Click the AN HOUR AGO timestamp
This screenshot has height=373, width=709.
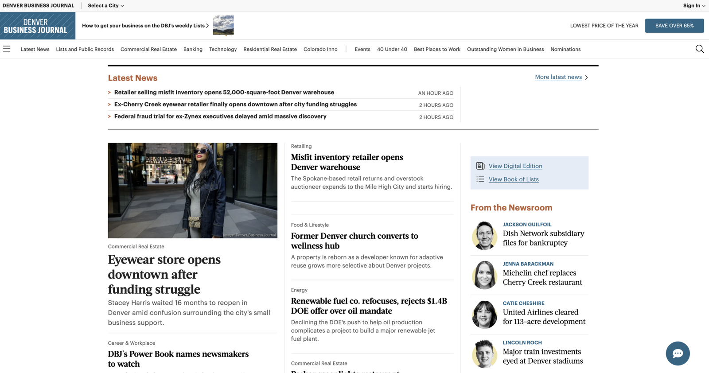(436, 93)
